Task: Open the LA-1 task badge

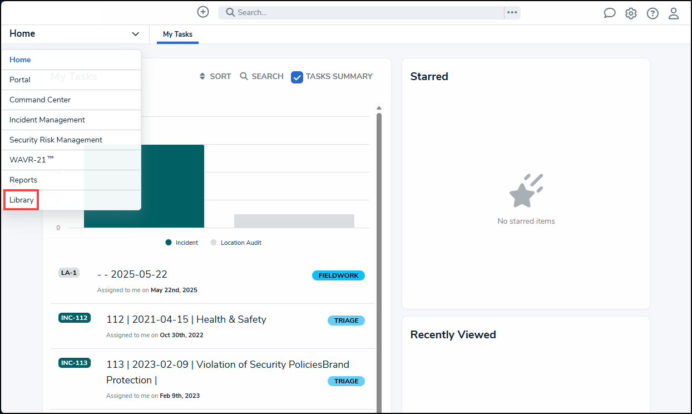Action: coord(69,273)
